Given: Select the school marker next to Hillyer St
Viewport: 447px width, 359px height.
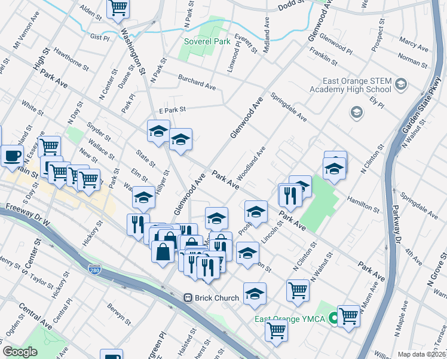Looking at the screenshot, I should coord(143,197).
